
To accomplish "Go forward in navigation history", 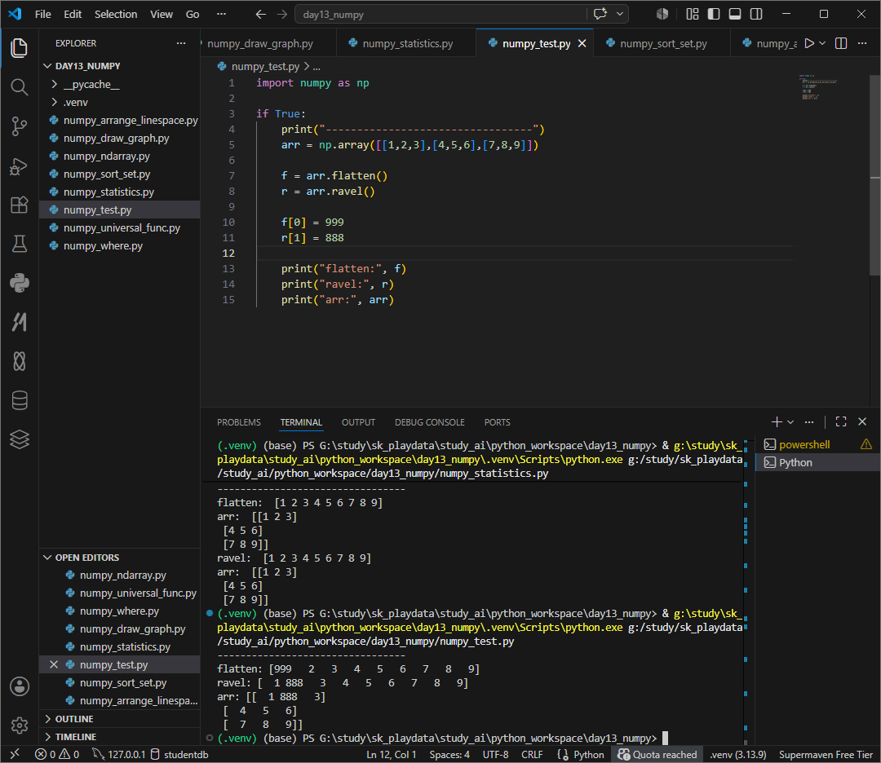I will pyautogui.click(x=282, y=14).
